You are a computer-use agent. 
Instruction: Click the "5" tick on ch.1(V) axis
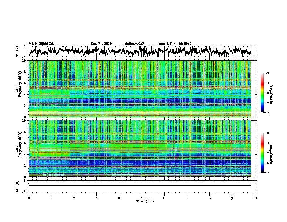tap(25, 46)
